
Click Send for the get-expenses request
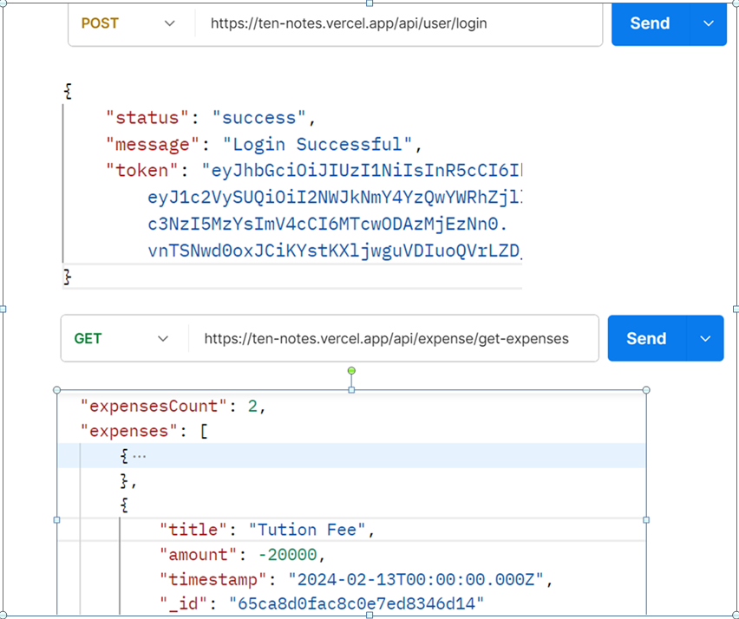click(x=646, y=339)
